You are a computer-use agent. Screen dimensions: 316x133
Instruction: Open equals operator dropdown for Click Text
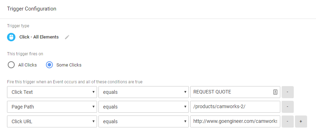[x=144, y=92]
